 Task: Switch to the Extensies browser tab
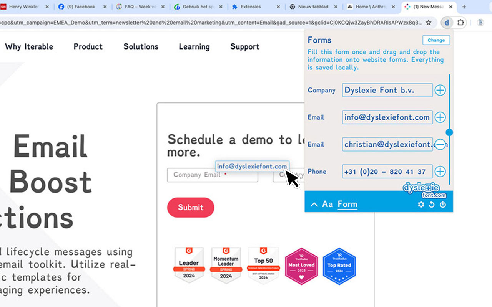[256, 7]
